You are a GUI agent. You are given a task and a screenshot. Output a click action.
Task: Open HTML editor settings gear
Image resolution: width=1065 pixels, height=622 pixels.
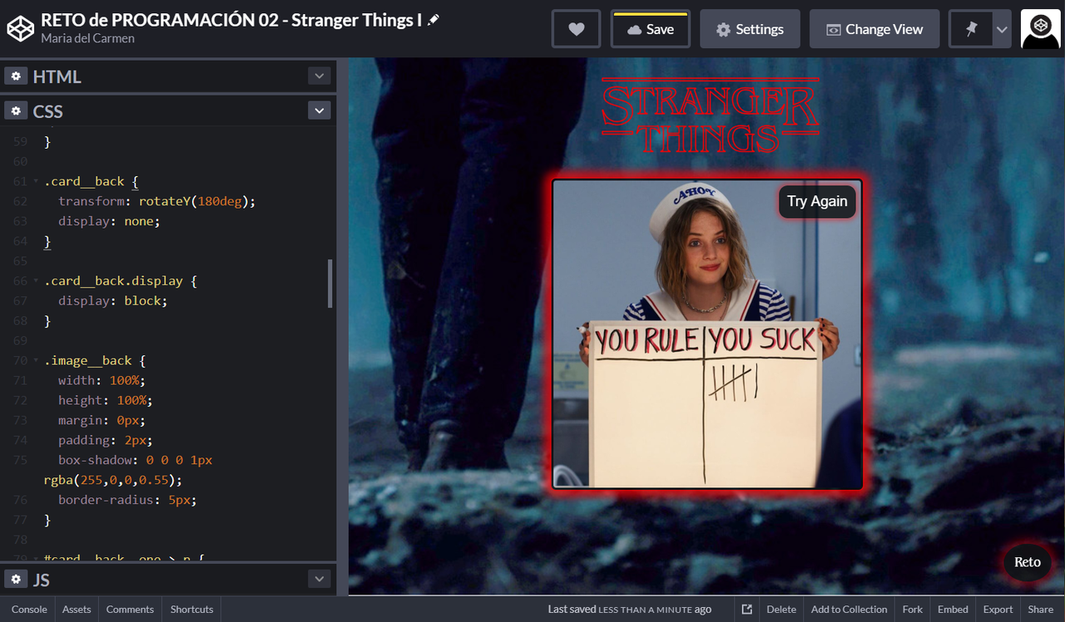(x=16, y=76)
